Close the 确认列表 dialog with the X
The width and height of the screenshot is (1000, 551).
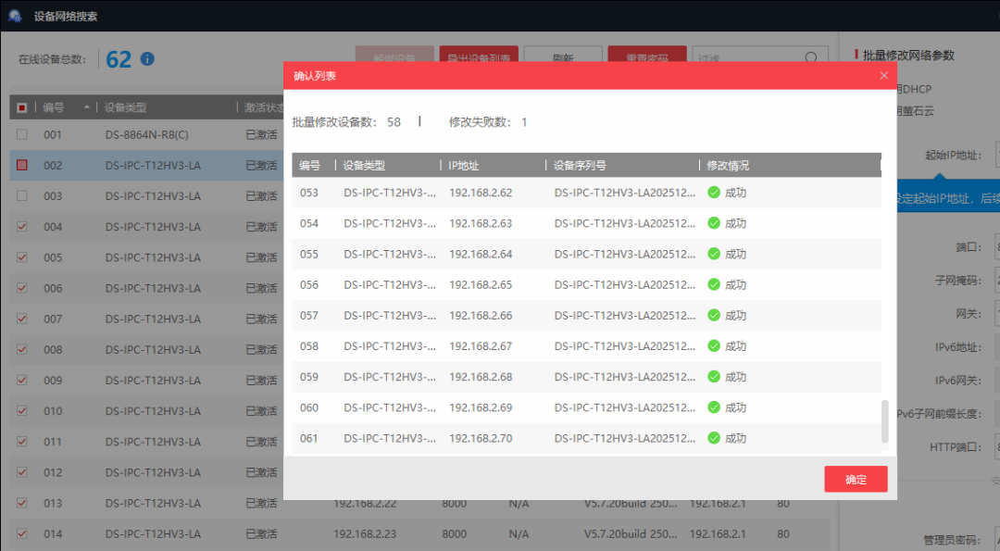click(x=883, y=76)
